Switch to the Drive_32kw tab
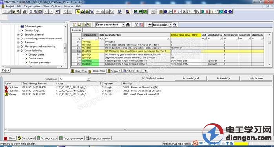Image resolution: width=274 pixels, height=147 pixels. [x=79, y=71]
